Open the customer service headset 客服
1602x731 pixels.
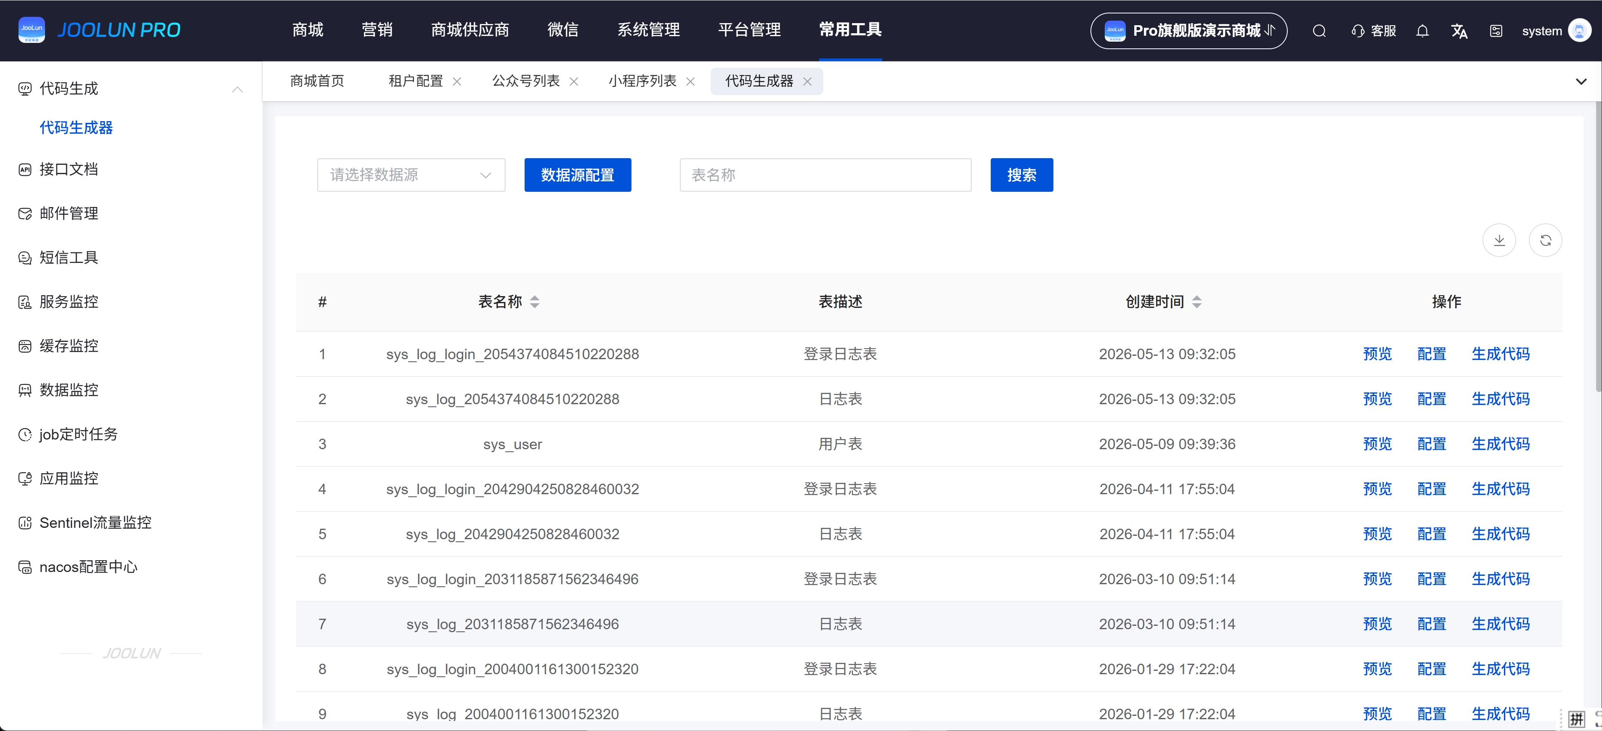coord(1374,31)
